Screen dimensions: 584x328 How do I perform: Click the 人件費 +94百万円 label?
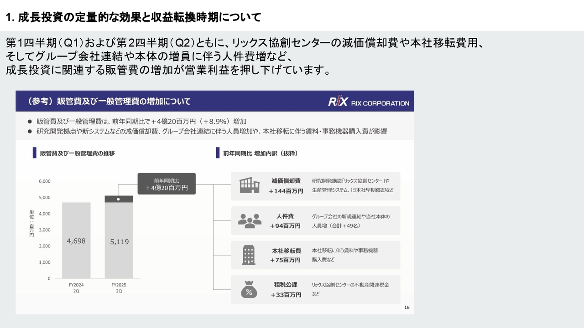[x=285, y=221]
